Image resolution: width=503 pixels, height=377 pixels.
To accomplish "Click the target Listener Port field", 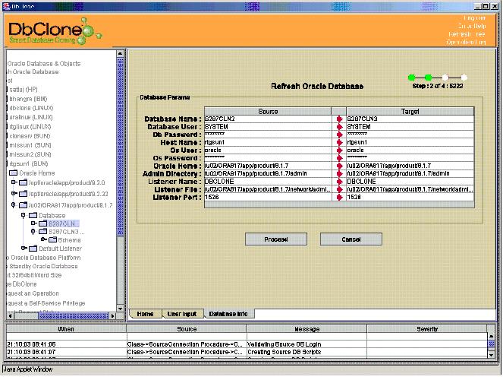I will pyautogui.click(x=410, y=197).
